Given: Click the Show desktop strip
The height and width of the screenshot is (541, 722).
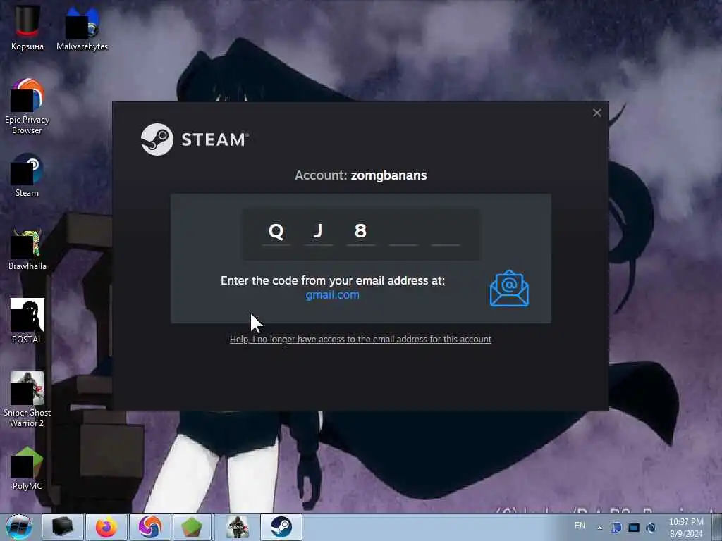Looking at the screenshot, I should click(x=716, y=527).
